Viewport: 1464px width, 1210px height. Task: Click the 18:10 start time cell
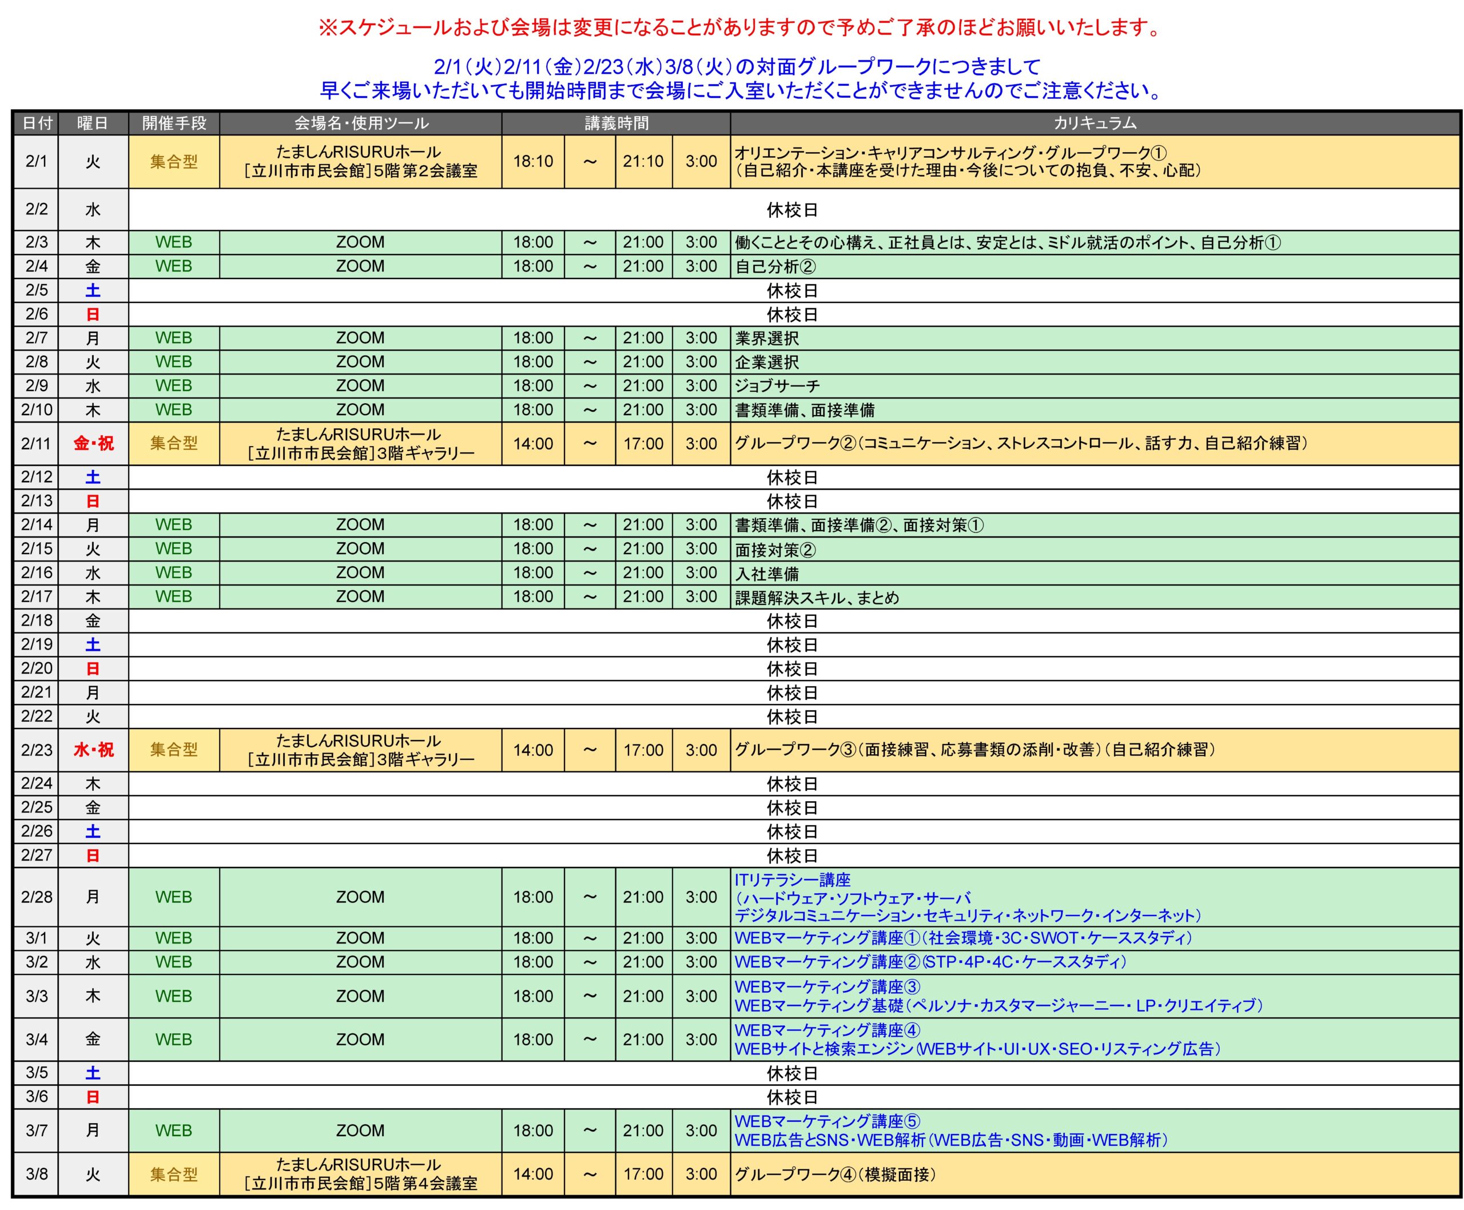click(534, 162)
